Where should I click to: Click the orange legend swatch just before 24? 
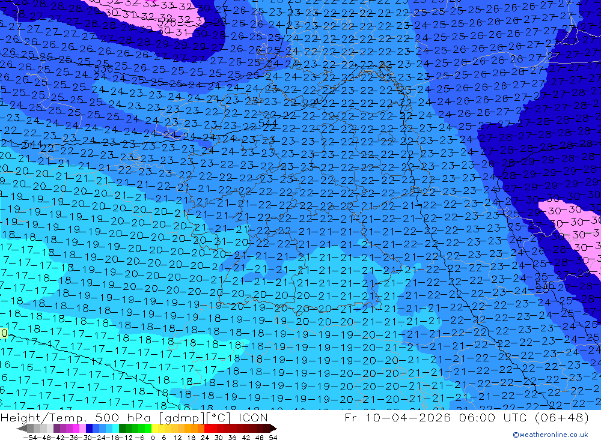point(201,428)
